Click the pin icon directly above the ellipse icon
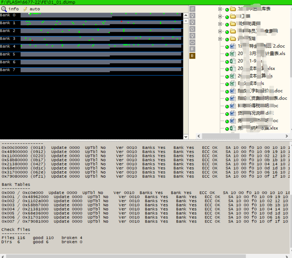 (192, 36)
